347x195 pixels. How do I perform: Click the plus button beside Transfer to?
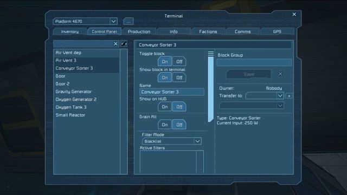tap(289, 96)
